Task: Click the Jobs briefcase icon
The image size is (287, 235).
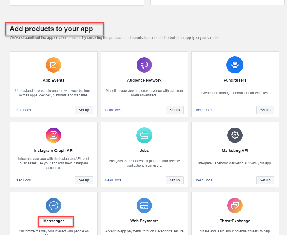Action: pyautogui.click(x=144, y=135)
